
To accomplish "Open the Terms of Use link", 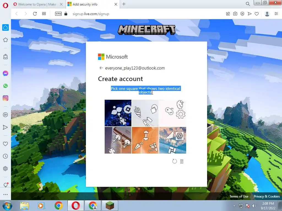I will (x=239, y=196).
